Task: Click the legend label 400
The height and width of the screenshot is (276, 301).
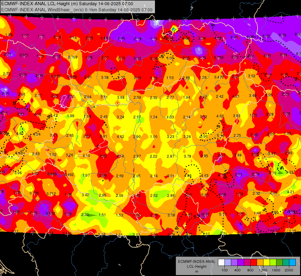Action: coord(237,270)
